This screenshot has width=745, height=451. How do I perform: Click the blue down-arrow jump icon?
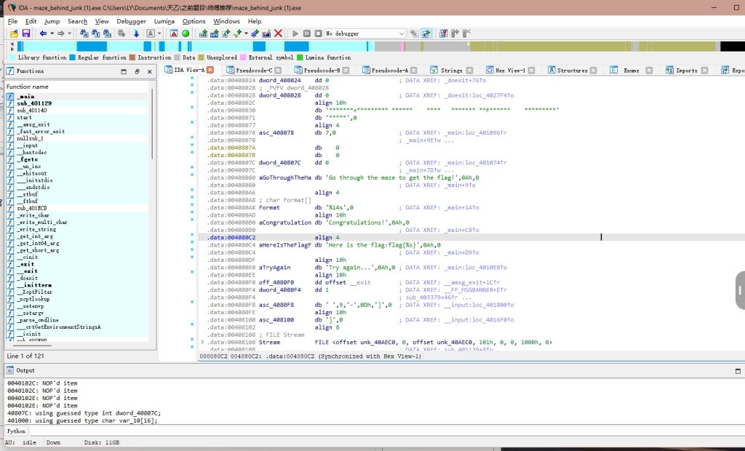click(x=136, y=33)
